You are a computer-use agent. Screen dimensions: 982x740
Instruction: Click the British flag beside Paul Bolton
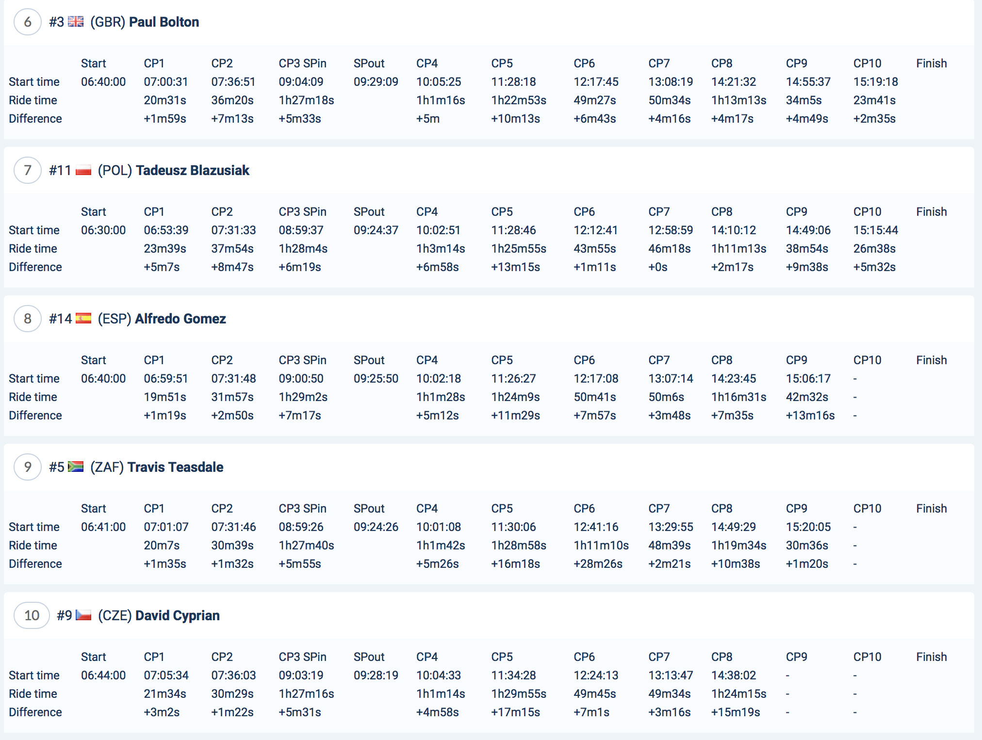click(76, 22)
